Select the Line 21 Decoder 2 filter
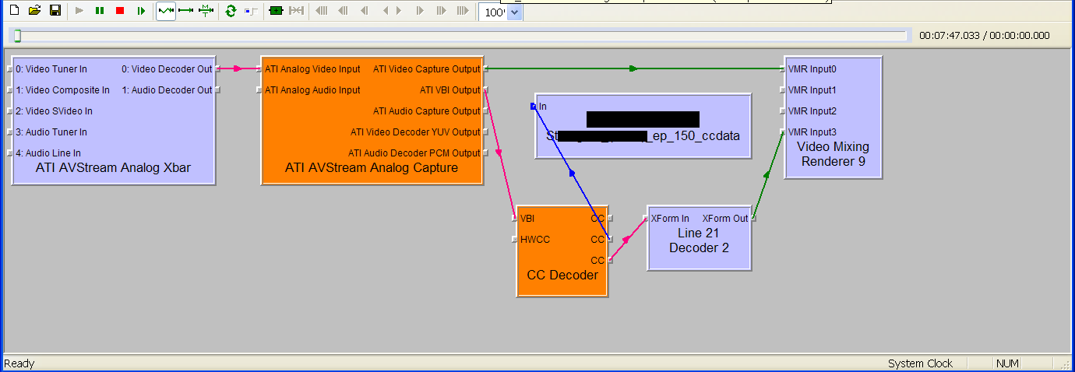The image size is (1075, 372). click(x=699, y=238)
